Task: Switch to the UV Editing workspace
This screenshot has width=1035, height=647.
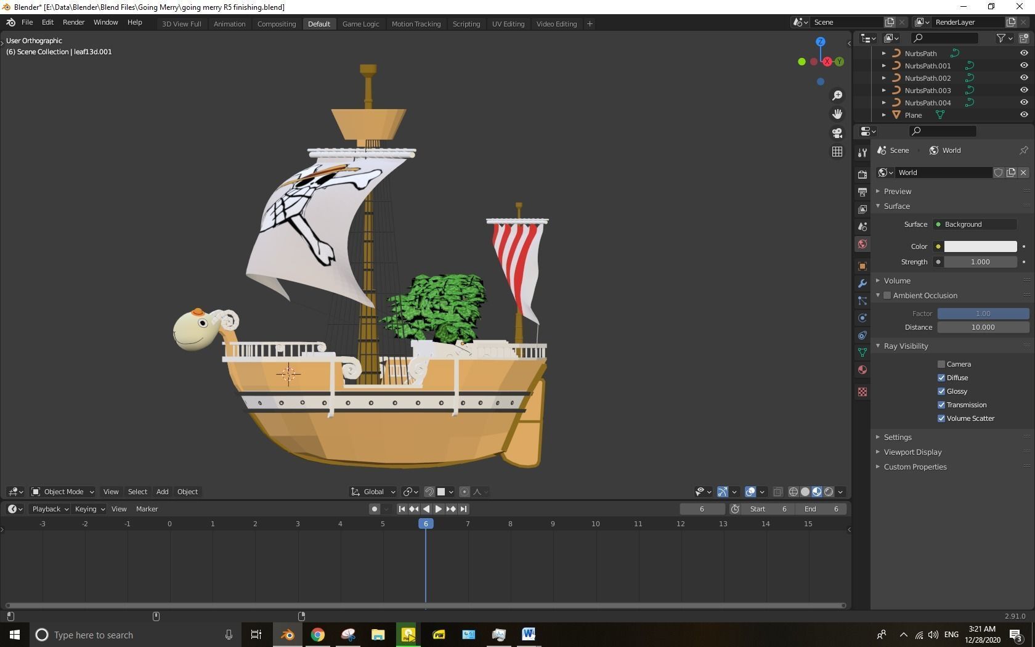Action: click(x=508, y=24)
